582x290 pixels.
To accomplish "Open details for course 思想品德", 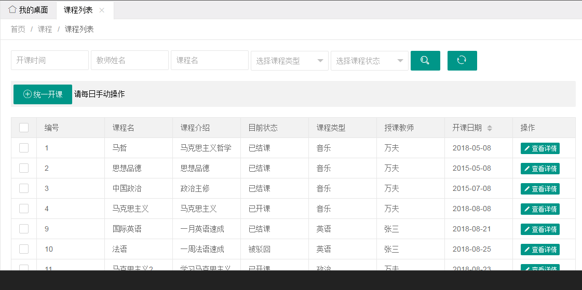I will [x=540, y=169].
